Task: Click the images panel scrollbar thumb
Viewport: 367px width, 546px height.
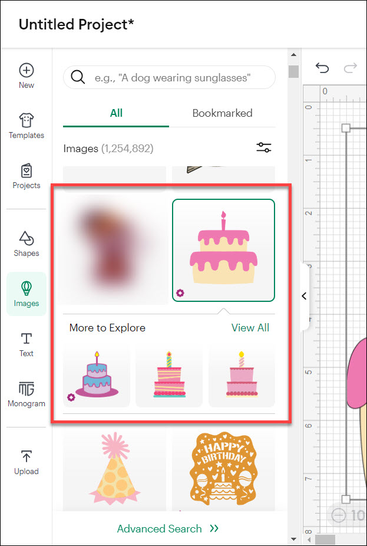Action: 293,71
